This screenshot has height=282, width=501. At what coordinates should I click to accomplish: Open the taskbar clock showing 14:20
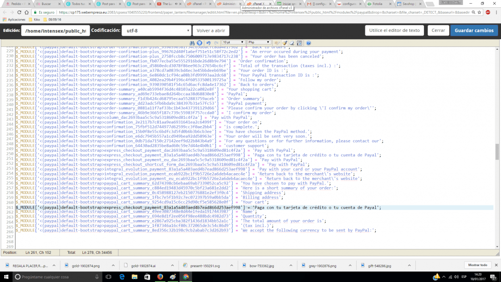478,277
